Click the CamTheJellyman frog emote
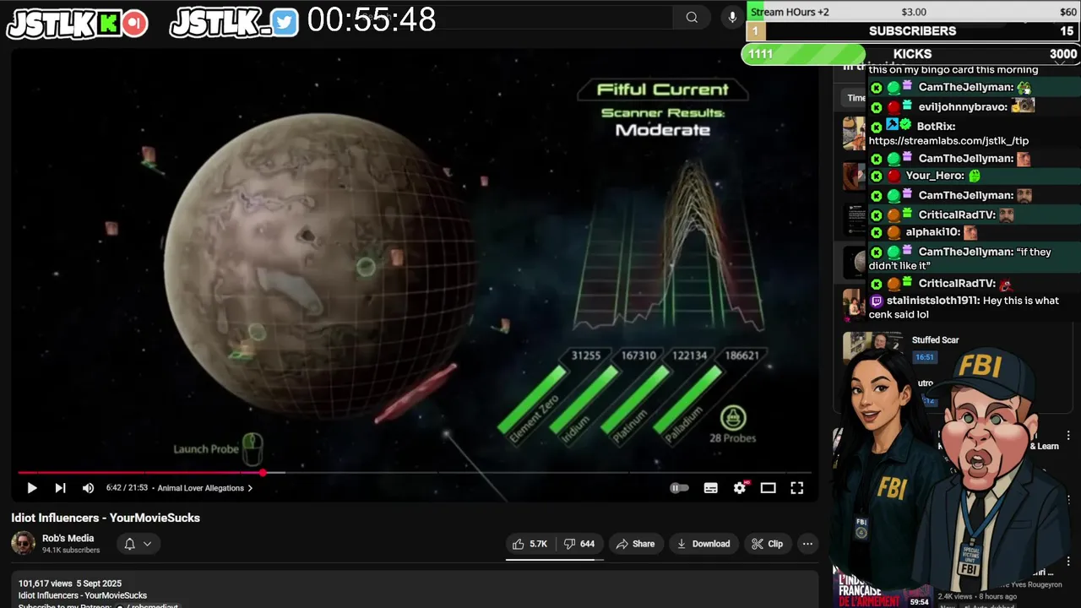The width and height of the screenshot is (1081, 608). (x=1024, y=87)
